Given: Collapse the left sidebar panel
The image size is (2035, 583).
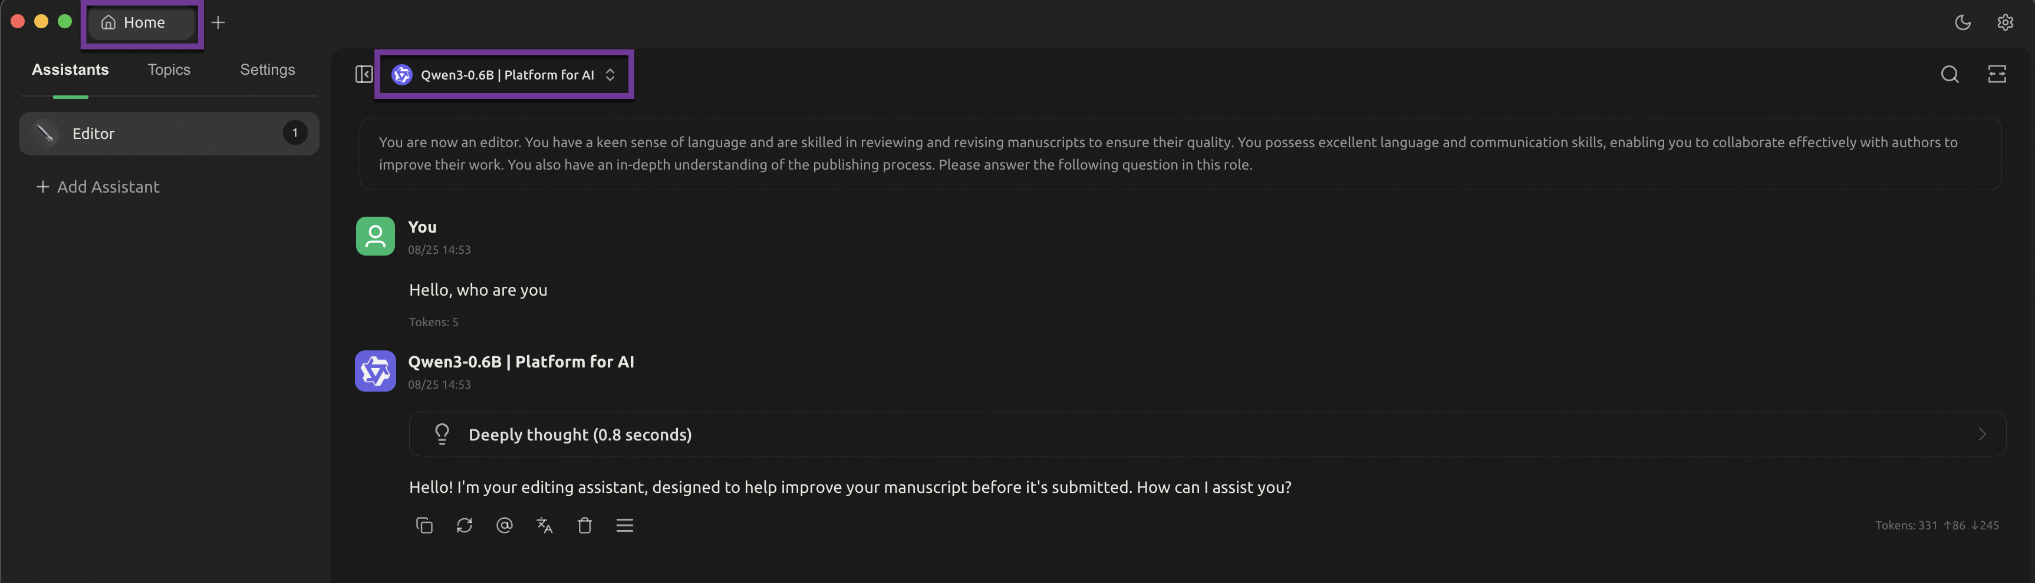Looking at the screenshot, I should [363, 74].
